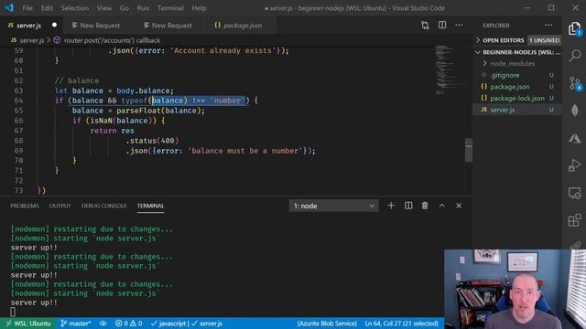Split the terminal panel
The height and width of the screenshot is (329, 586).
coord(408,206)
